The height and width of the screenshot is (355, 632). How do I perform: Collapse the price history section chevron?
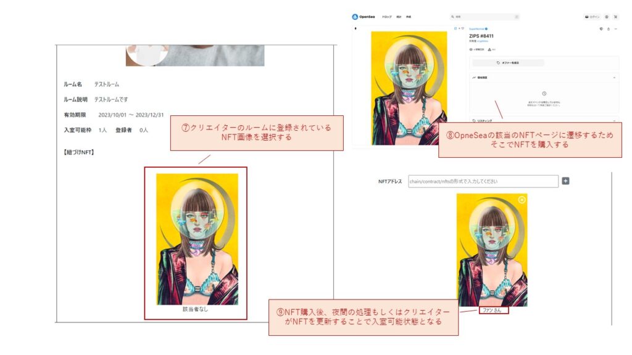coord(614,77)
